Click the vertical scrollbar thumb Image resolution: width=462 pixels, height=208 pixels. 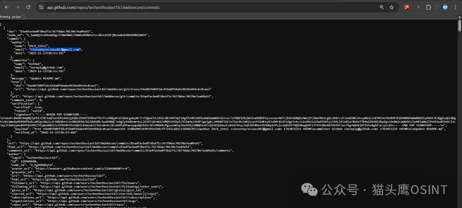tap(460, 25)
